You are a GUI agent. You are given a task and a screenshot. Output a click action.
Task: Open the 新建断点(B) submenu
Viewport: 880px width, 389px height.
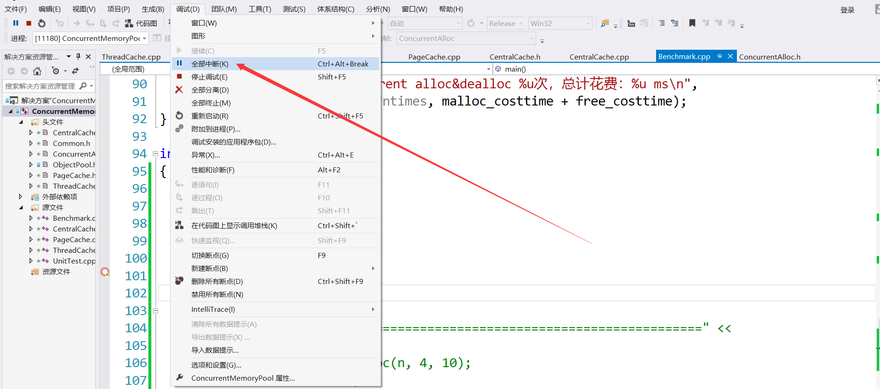pyautogui.click(x=276, y=268)
